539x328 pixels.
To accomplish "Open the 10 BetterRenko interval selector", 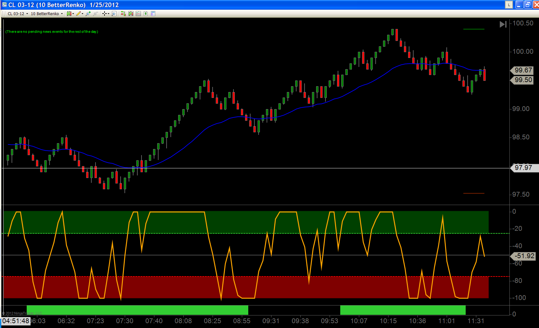I will point(47,14).
